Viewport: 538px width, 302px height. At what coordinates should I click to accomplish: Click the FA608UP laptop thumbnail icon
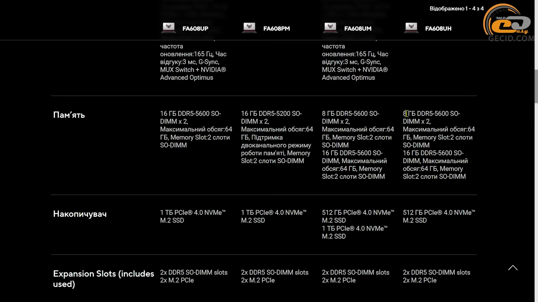(168, 28)
